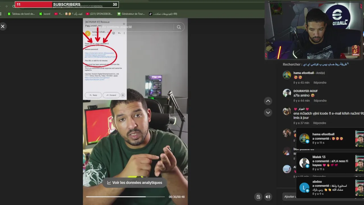The width and height of the screenshot is (364, 205).
Task: Click the browser address bar URL
Action: 78,6
